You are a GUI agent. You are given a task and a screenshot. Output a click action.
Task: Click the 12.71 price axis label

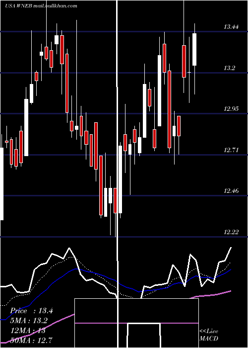[x=231, y=150]
